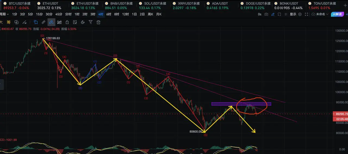
Task: Select the 1分 timeframe
Action: click(x=15, y=14)
